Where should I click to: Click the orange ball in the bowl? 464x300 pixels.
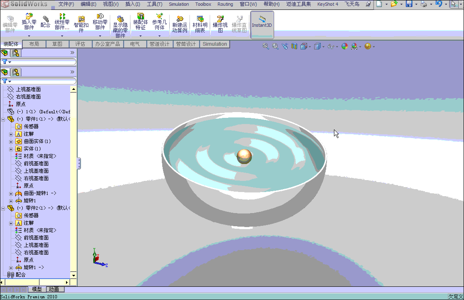click(244, 157)
